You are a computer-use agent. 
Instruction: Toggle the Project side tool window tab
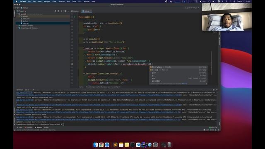coord(14,13)
